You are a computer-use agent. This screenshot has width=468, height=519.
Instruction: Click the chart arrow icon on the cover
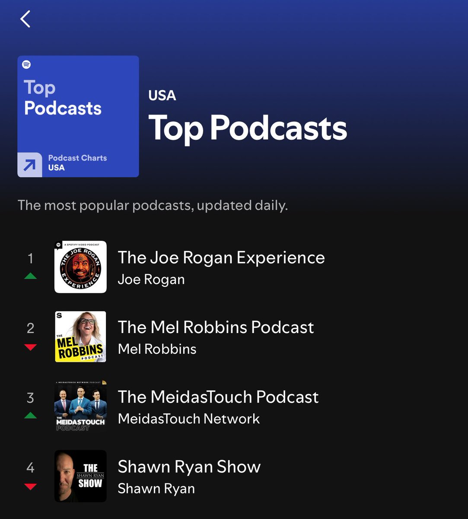30,165
